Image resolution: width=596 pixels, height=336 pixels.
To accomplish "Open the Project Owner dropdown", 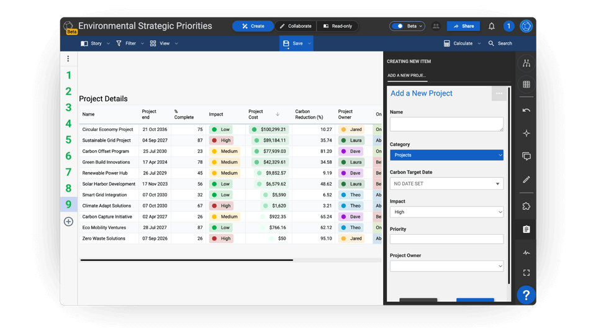I will [446, 266].
